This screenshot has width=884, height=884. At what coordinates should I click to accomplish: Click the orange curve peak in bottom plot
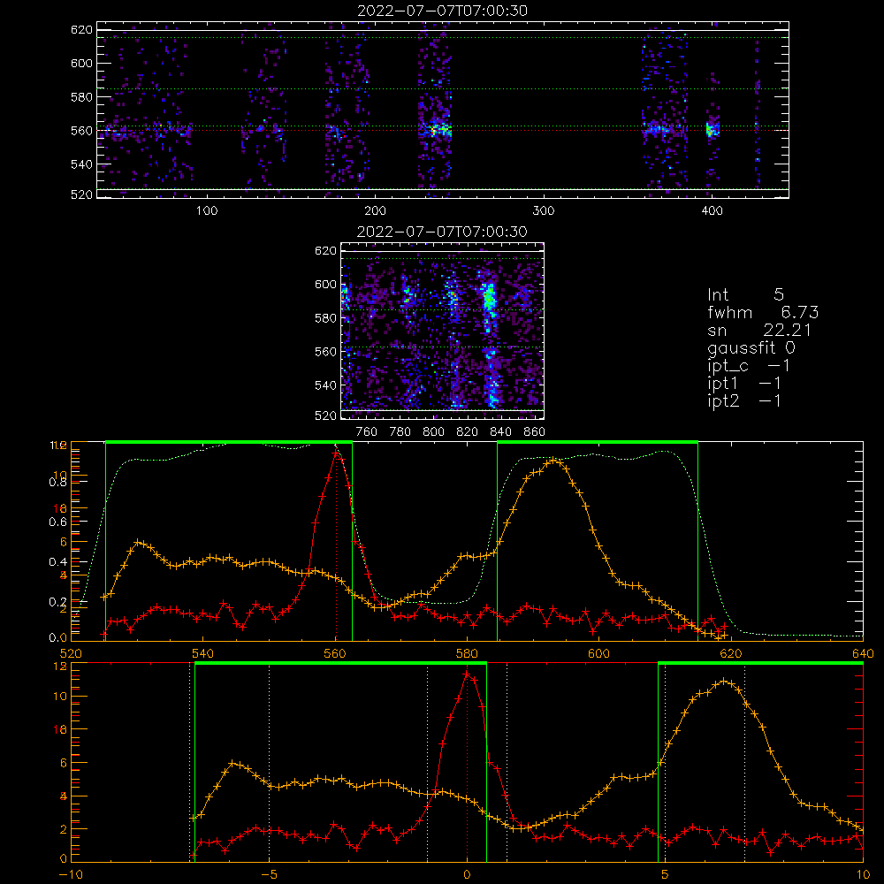click(725, 681)
